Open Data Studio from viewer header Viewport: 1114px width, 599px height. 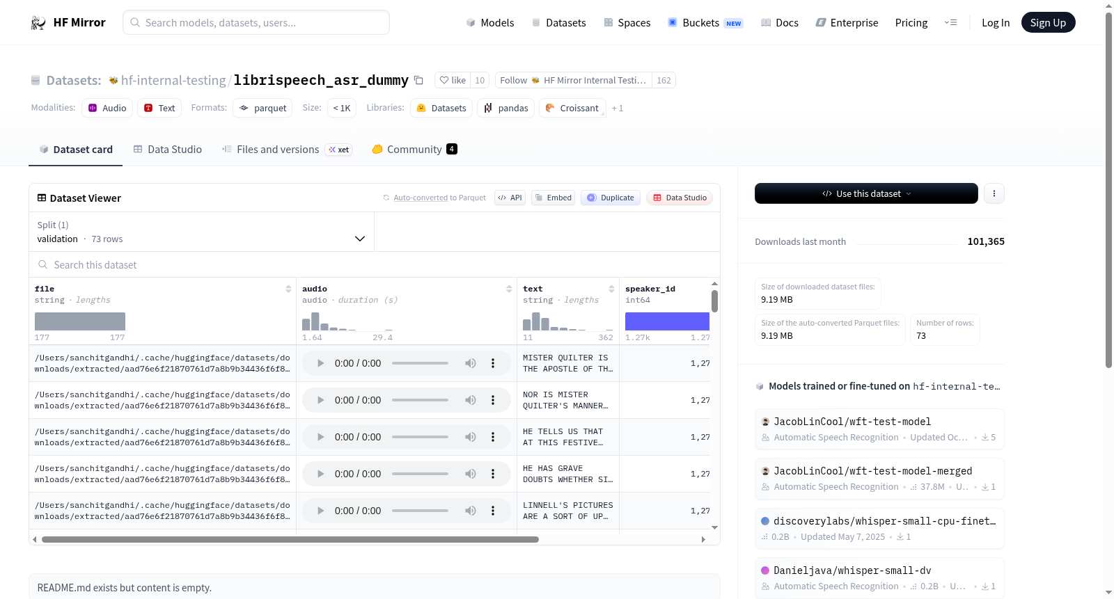pos(680,198)
